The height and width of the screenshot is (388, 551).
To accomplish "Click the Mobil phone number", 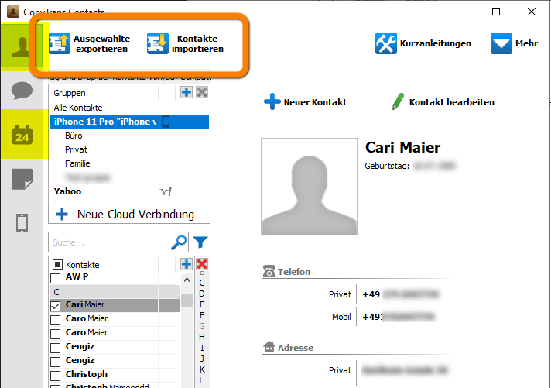I will (x=399, y=317).
